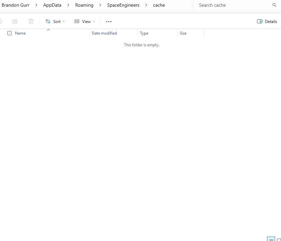
Task: Click the Share icon in toolbar
Action: [15, 21]
